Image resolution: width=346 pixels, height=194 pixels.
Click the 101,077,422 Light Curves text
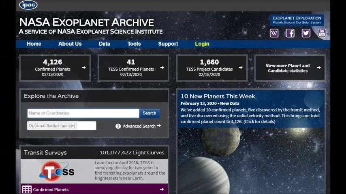(x=132, y=153)
